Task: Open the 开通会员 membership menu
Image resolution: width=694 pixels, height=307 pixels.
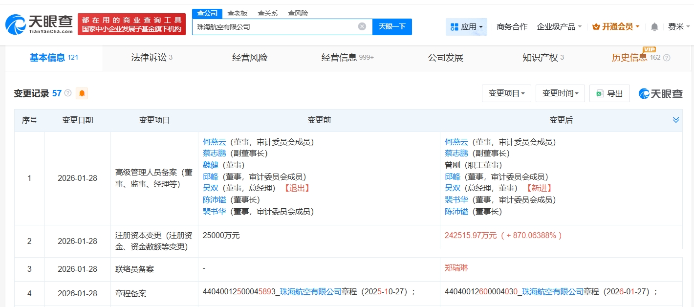Action: pos(616,27)
